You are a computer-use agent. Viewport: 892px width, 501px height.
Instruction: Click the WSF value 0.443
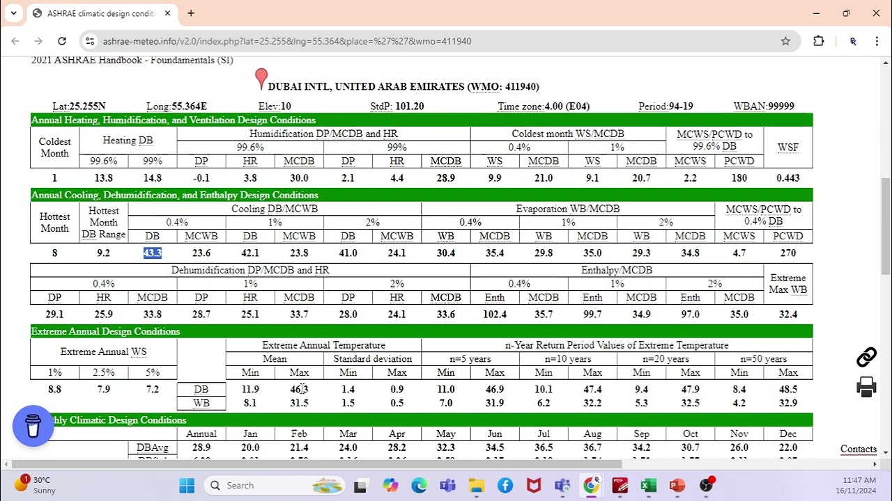(x=788, y=177)
